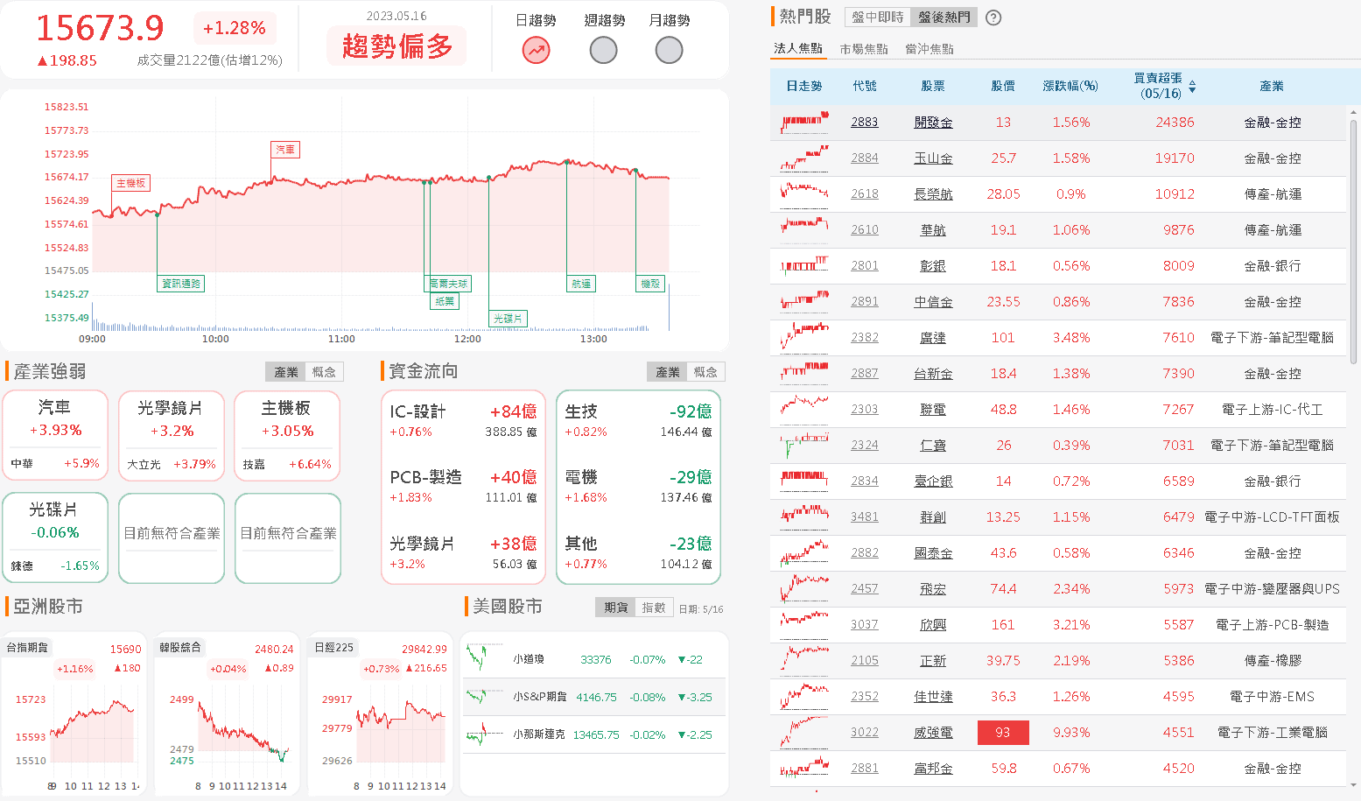The image size is (1361, 801).
Task: Open stock name link 威強電
Action: (x=933, y=733)
